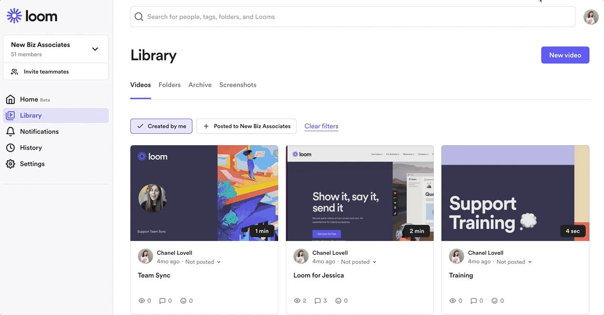Image resolution: width=604 pixels, height=315 pixels.
Task: Click the '51 members' text
Action: [x=26, y=55]
